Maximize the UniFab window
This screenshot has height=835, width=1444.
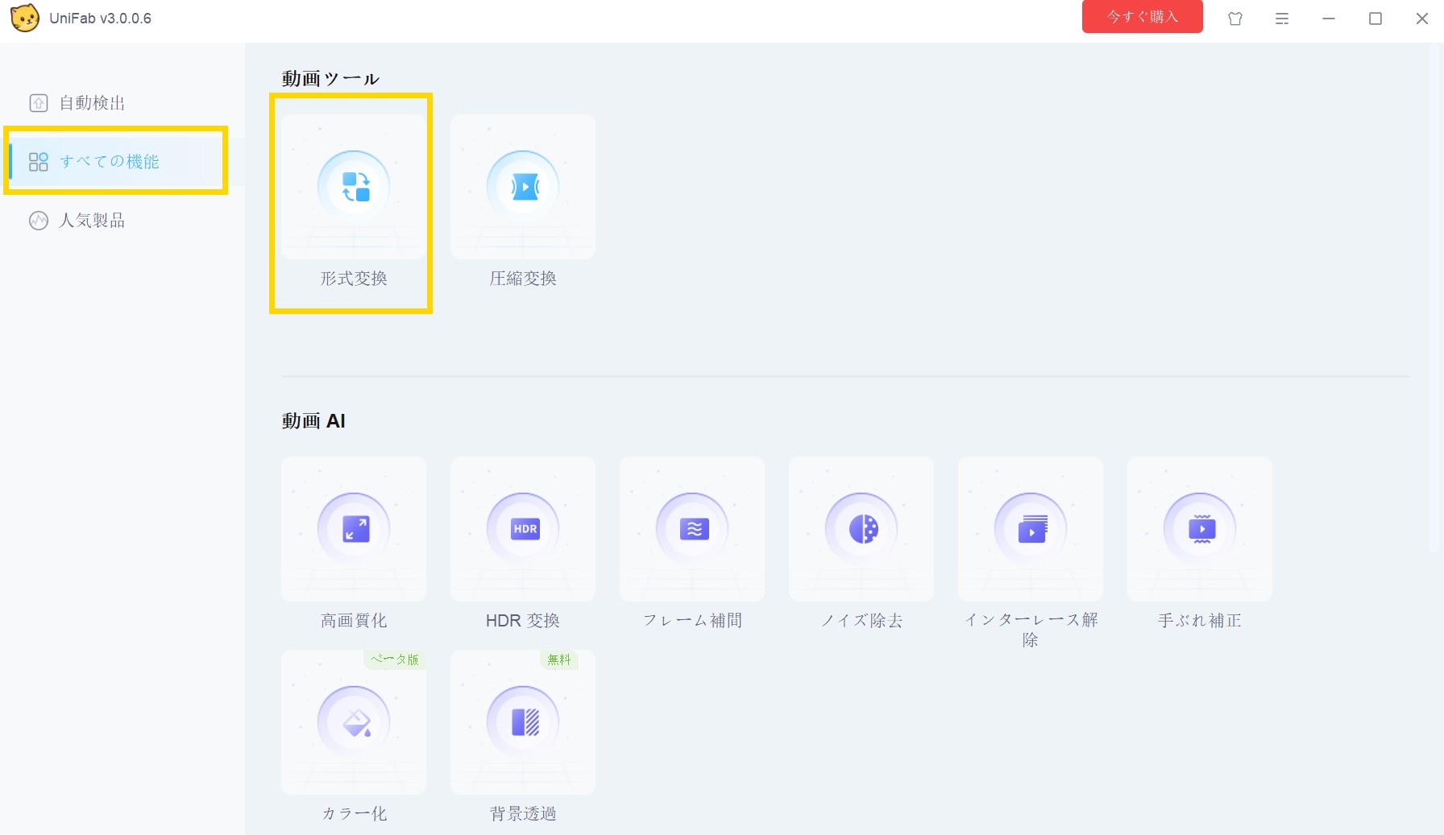(1376, 19)
